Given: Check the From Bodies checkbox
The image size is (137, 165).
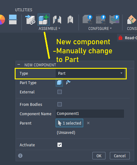Looking at the screenshot, I should pyautogui.click(x=60, y=104).
